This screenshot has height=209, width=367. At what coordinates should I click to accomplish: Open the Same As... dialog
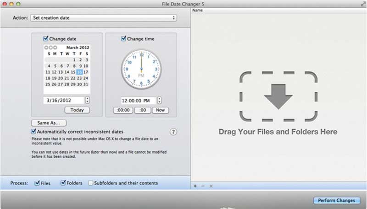[x=49, y=123]
